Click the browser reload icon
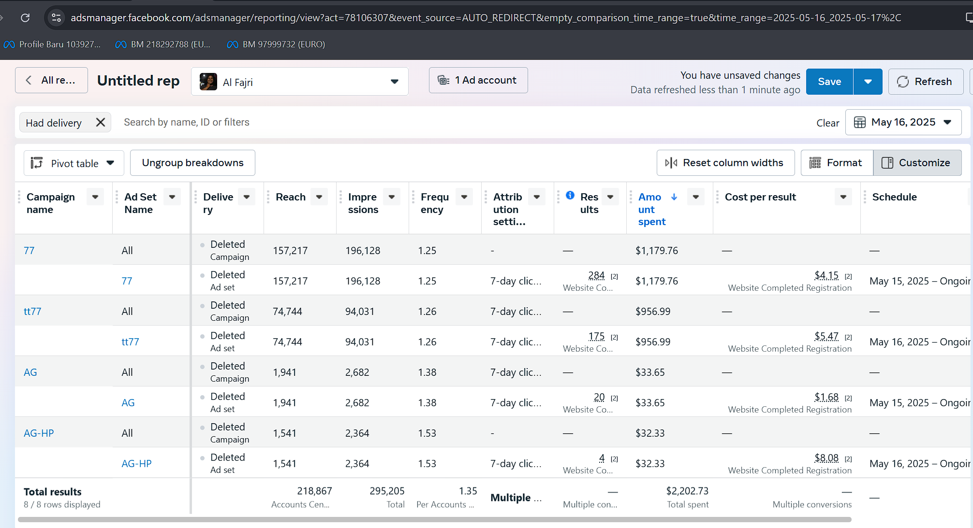The image size is (973, 528). 25,18
